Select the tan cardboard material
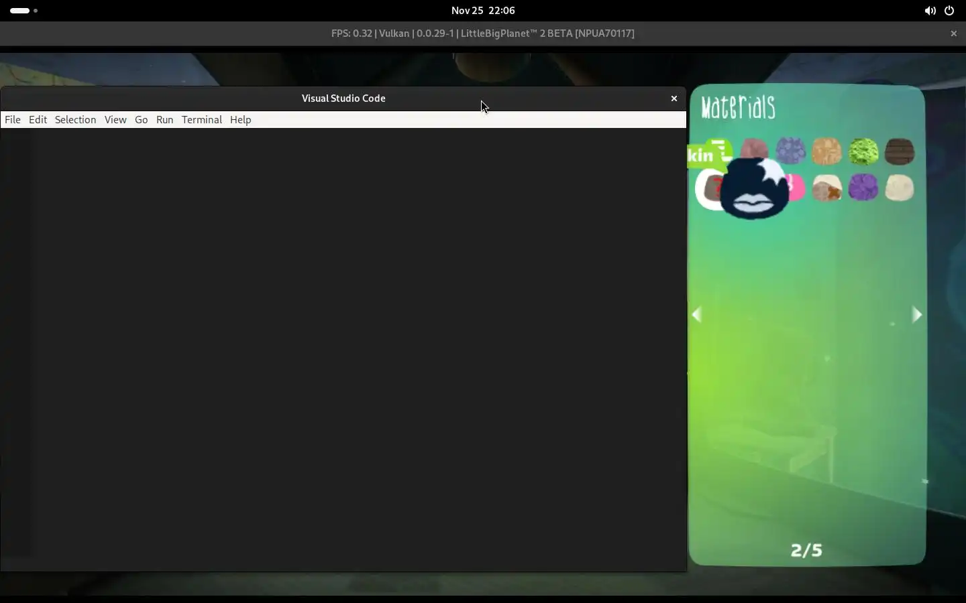This screenshot has height=603, width=966. (826, 151)
